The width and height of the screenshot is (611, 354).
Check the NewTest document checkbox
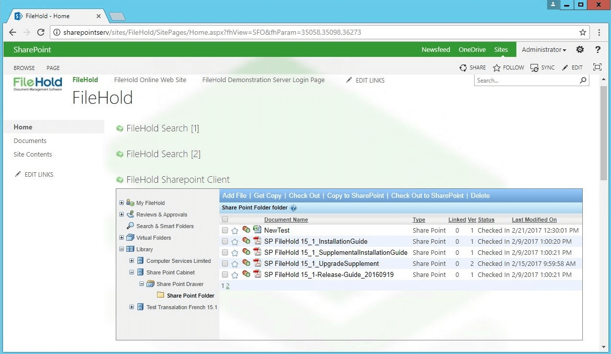pyautogui.click(x=225, y=231)
